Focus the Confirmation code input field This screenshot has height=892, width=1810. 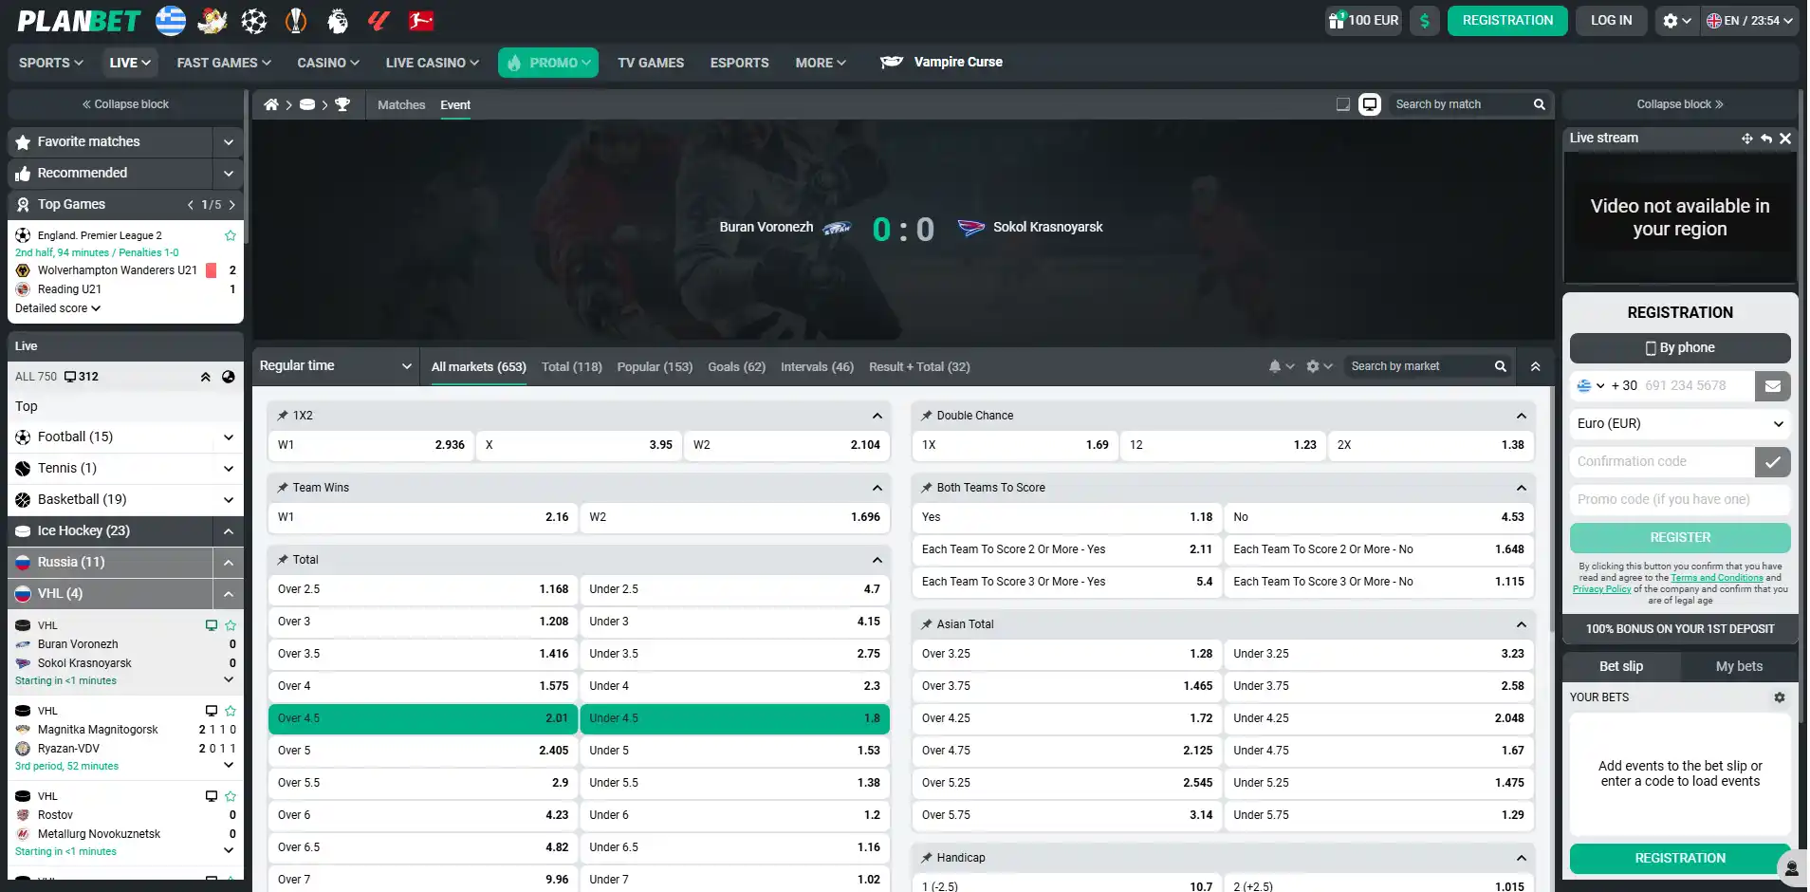pos(1661,462)
